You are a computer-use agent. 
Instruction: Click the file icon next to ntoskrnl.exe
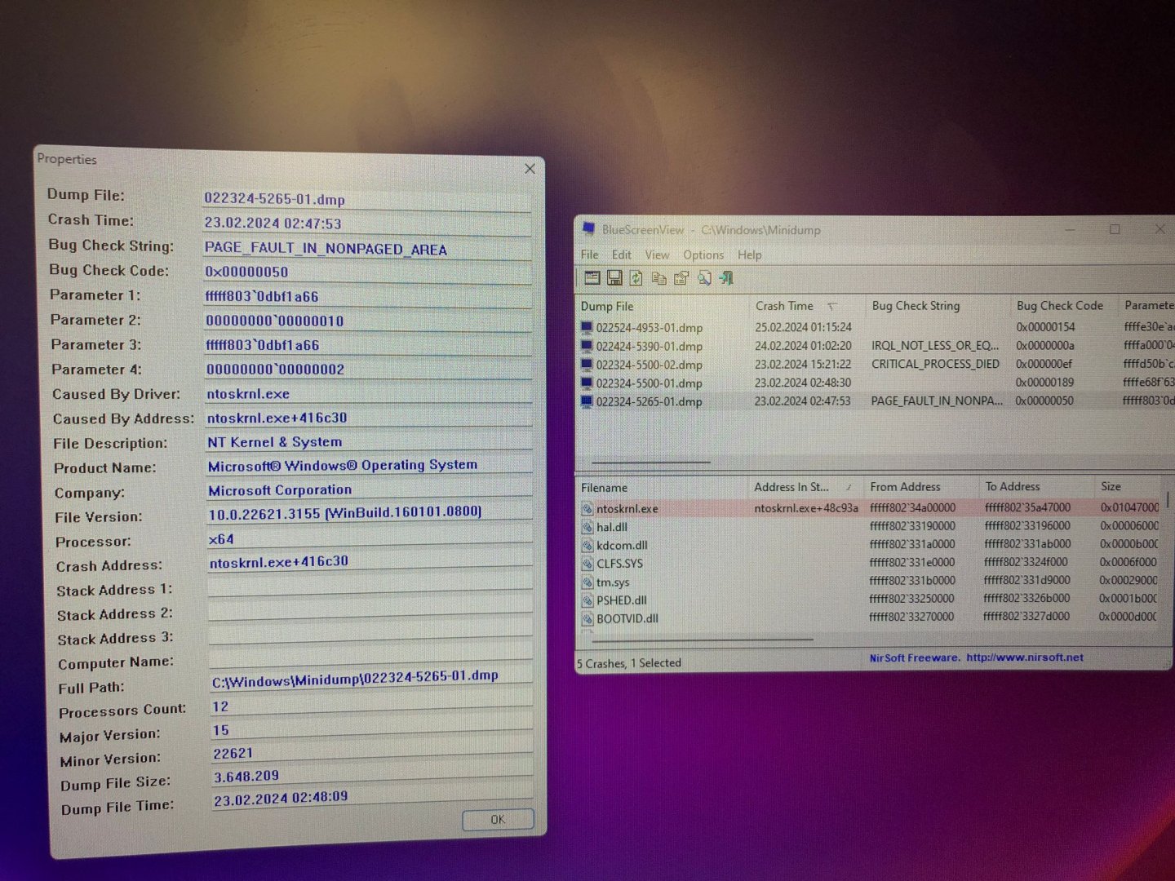(587, 508)
